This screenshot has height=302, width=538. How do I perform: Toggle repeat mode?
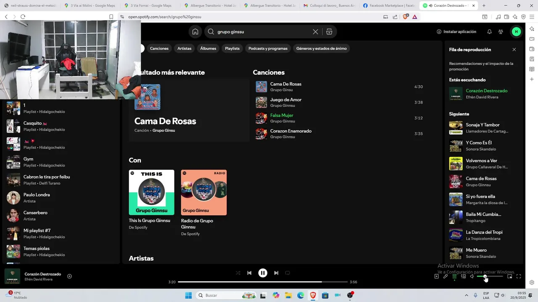(x=287, y=273)
